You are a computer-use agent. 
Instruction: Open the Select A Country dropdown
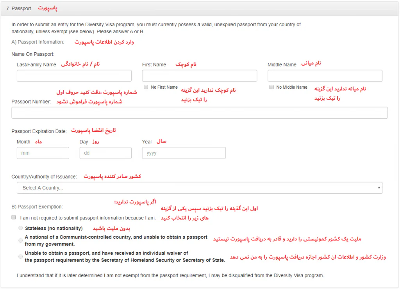tap(199, 188)
